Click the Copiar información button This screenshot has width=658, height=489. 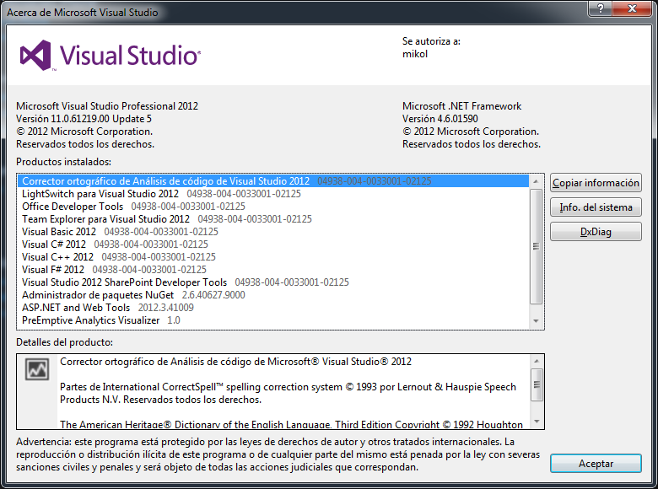(596, 183)
